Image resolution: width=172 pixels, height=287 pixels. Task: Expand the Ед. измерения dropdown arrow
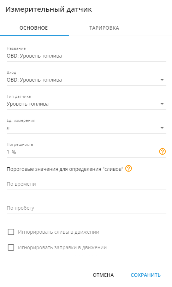[x=162, y=128]
